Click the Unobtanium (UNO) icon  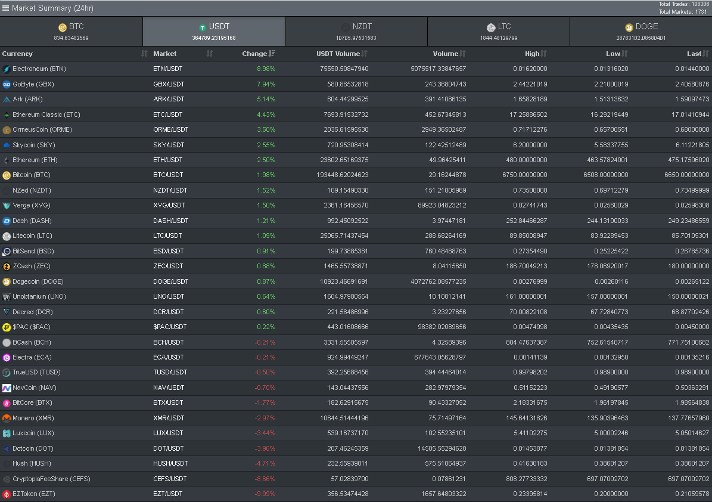[7, 297]
